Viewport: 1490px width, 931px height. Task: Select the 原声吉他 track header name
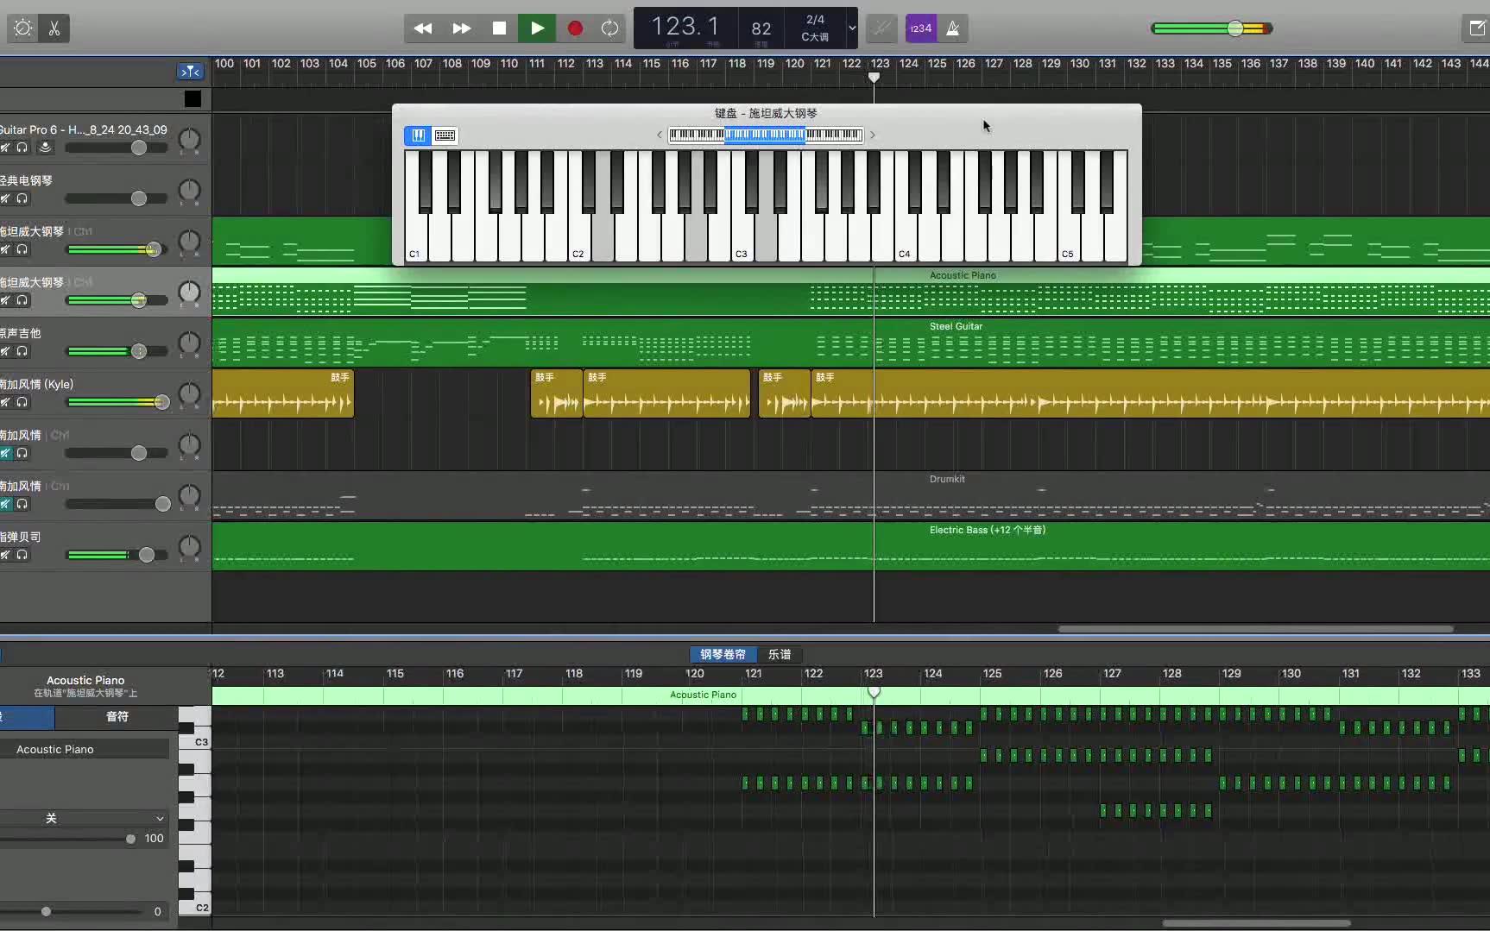21,333
